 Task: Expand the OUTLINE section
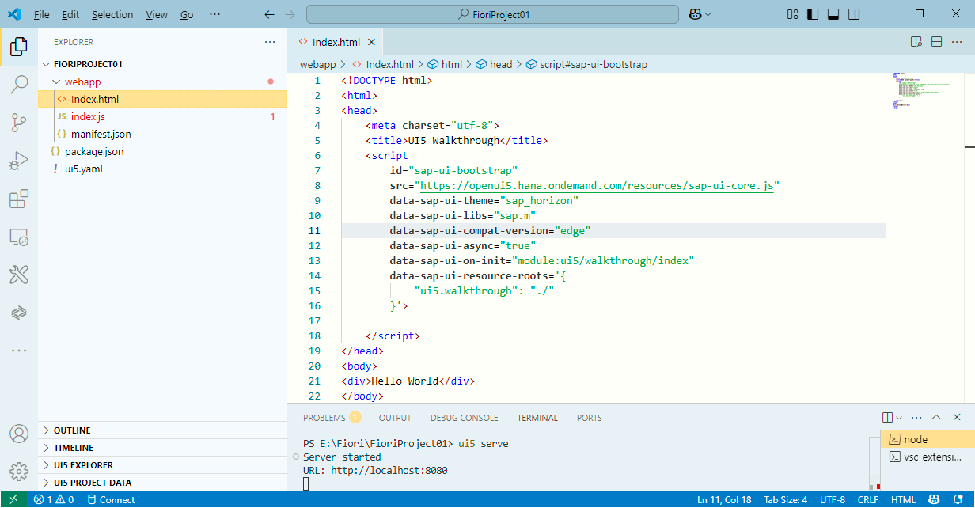tap(162, 430)
